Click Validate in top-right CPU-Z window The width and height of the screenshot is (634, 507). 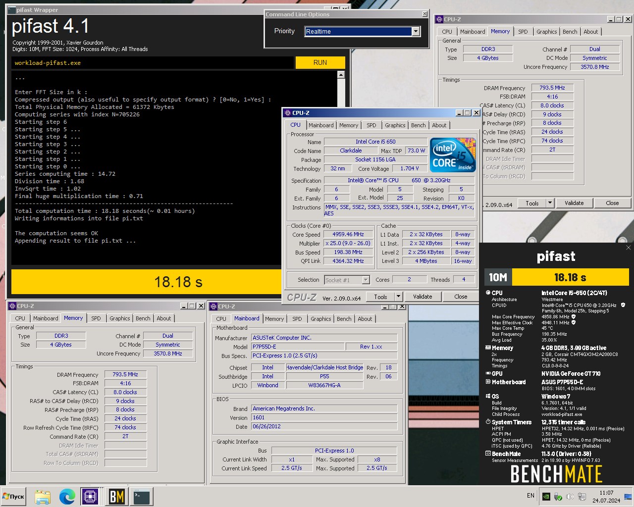click(x=574, y=203)
